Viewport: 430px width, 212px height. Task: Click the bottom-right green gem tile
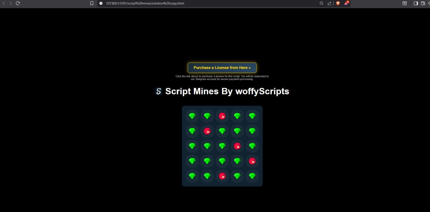coord(252,176)
